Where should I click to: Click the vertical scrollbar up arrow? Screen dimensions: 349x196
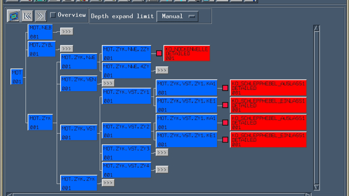coord(317,28)
